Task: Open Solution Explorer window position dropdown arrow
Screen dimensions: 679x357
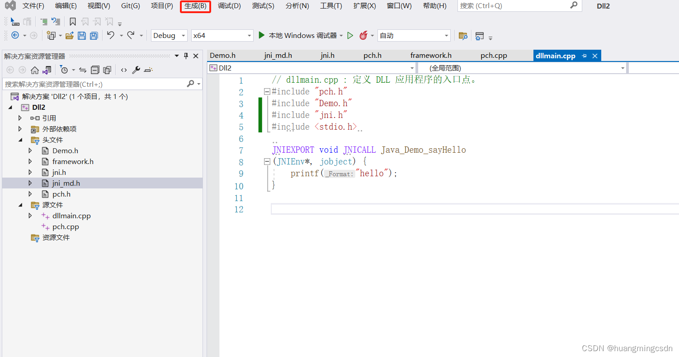Action: (176, 56)
